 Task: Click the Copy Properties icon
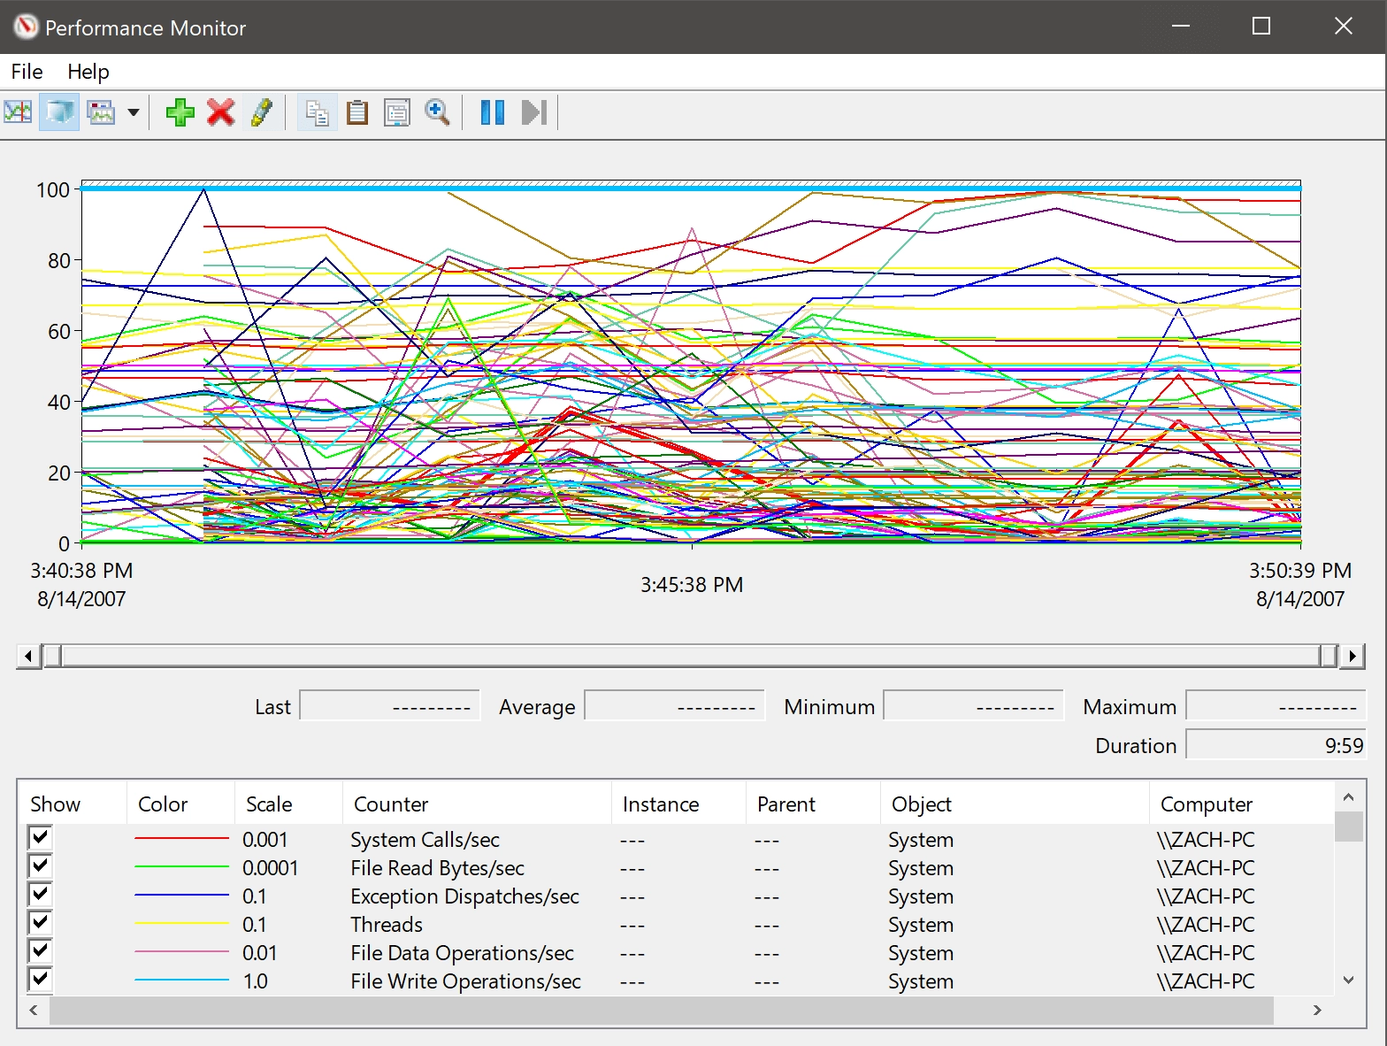coord(317,112)
